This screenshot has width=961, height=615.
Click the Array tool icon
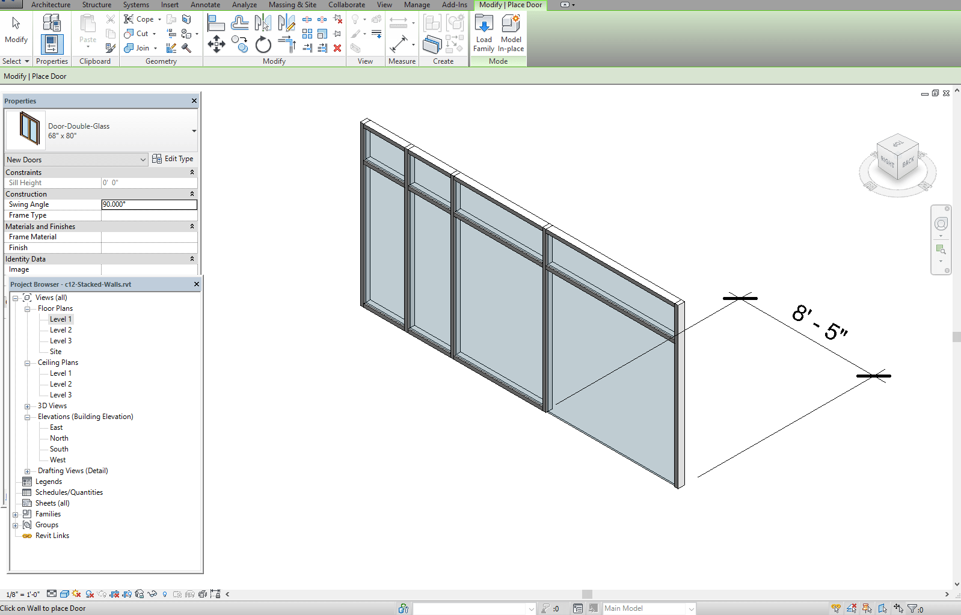click(307, 34)
